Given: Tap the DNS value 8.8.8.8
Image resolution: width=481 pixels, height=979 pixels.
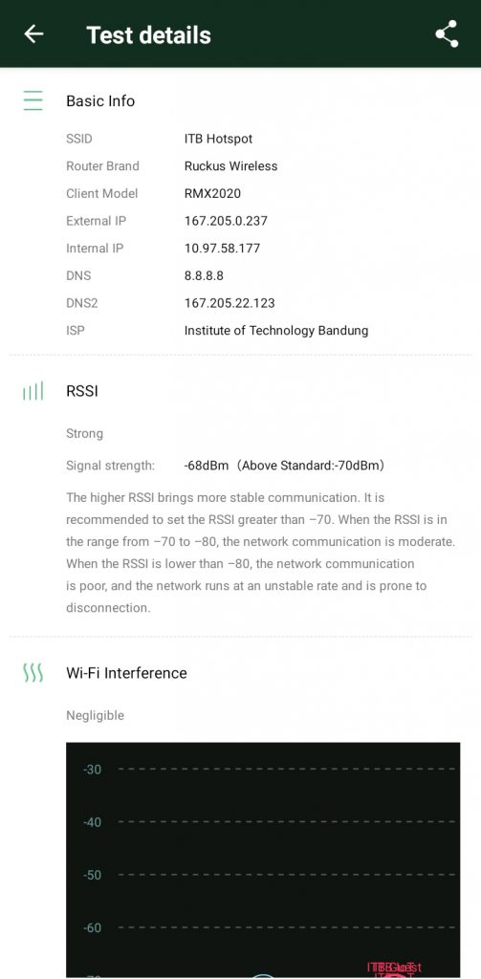Looking at the screenshot, I should [x=204, y=276].
